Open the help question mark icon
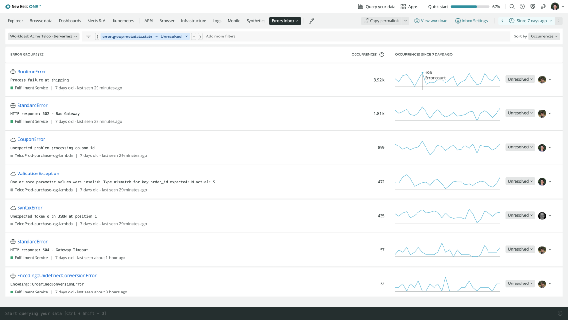This screenshot has height=320, width=568. coord(522,7)
